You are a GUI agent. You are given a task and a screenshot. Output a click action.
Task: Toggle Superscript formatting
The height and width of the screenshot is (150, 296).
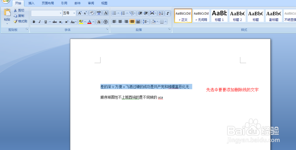click(66, 22)
